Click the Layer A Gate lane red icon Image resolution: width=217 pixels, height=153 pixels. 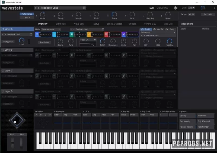click(x=106, y=34)
